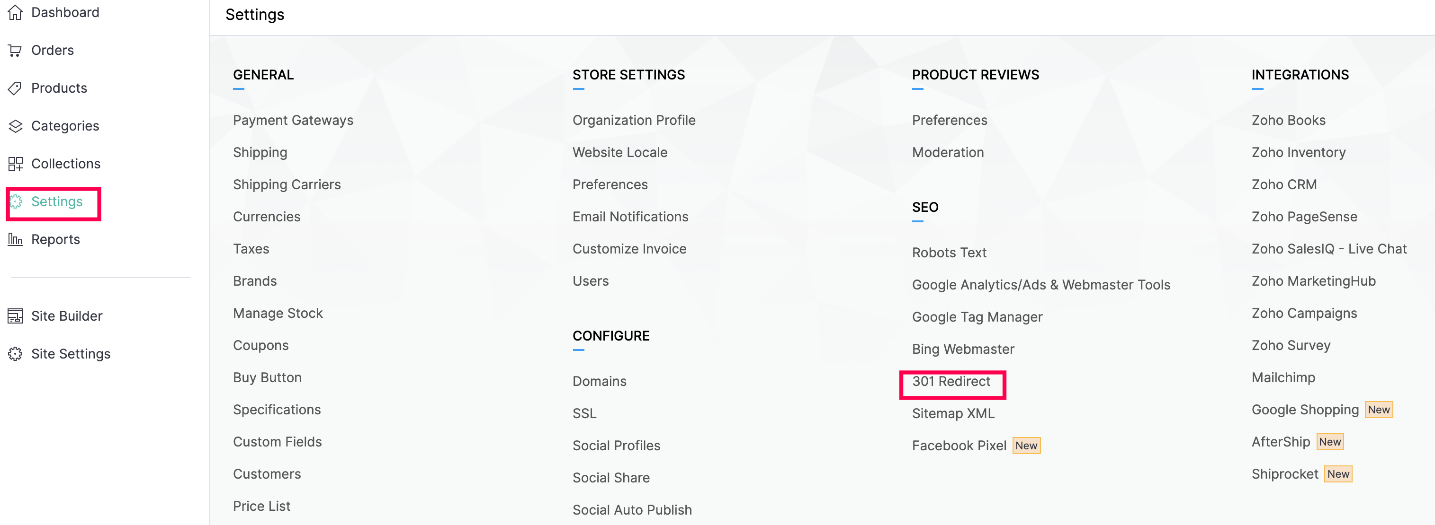Click the Orders cart icon
The width and height of the screenshot is (1435, 525).
(x=15, y=51)
